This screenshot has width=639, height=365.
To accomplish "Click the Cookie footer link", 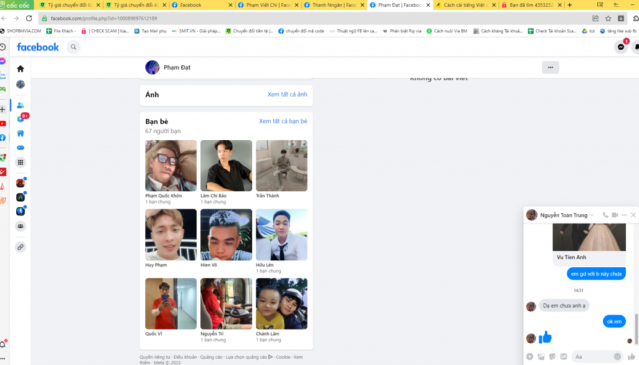I will coord(283,357).
